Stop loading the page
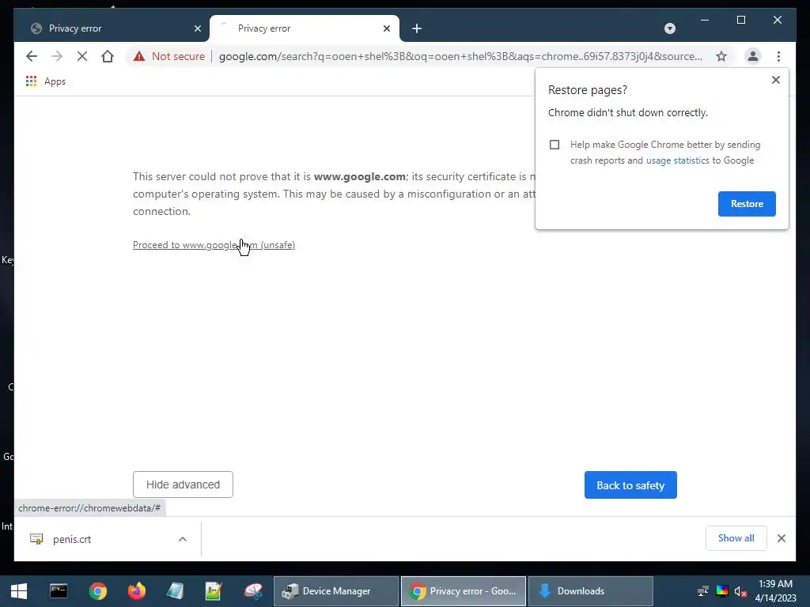 pyautogui.click(x=82, y=56)
